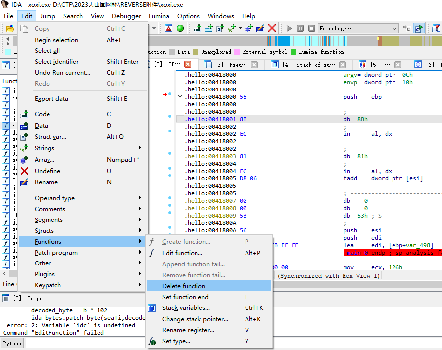Click the make Data toolbar icon
This screenshot has width=442, height=350.
pyautogui.click(x=209, y=28)
